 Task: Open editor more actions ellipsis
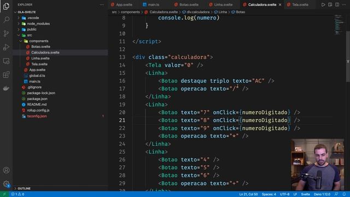click(x=344, y=4)
